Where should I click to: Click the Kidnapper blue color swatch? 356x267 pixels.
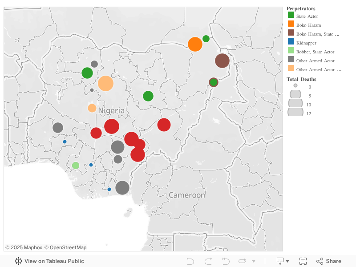[x=291, y=43]
